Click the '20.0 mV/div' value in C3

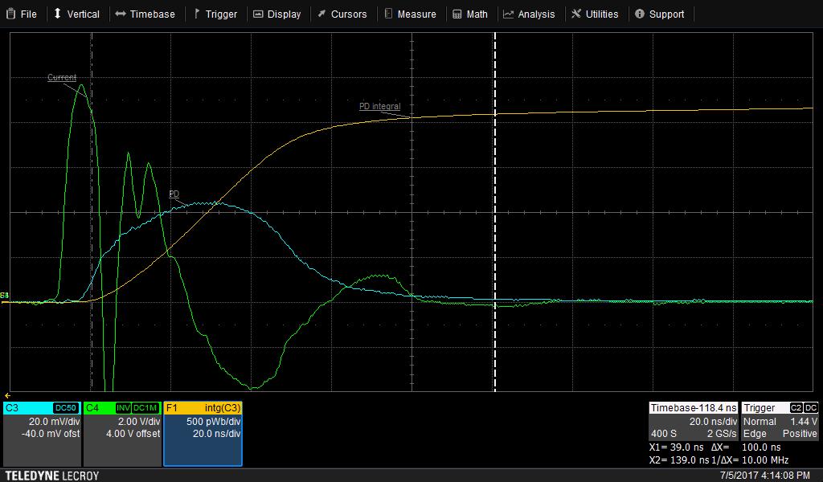pos(54,422)
